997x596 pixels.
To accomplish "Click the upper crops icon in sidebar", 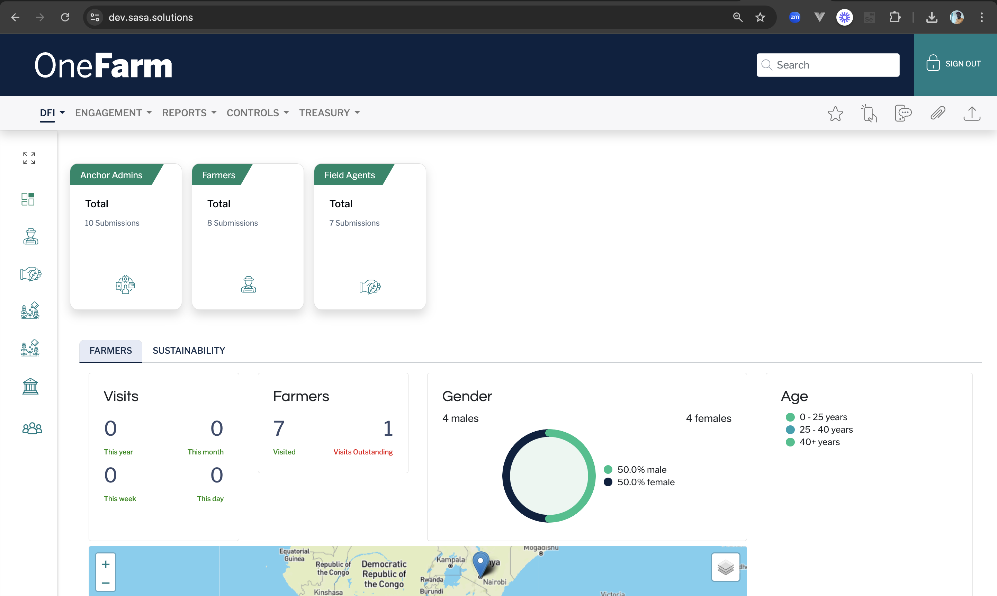I will coord(30,310).
